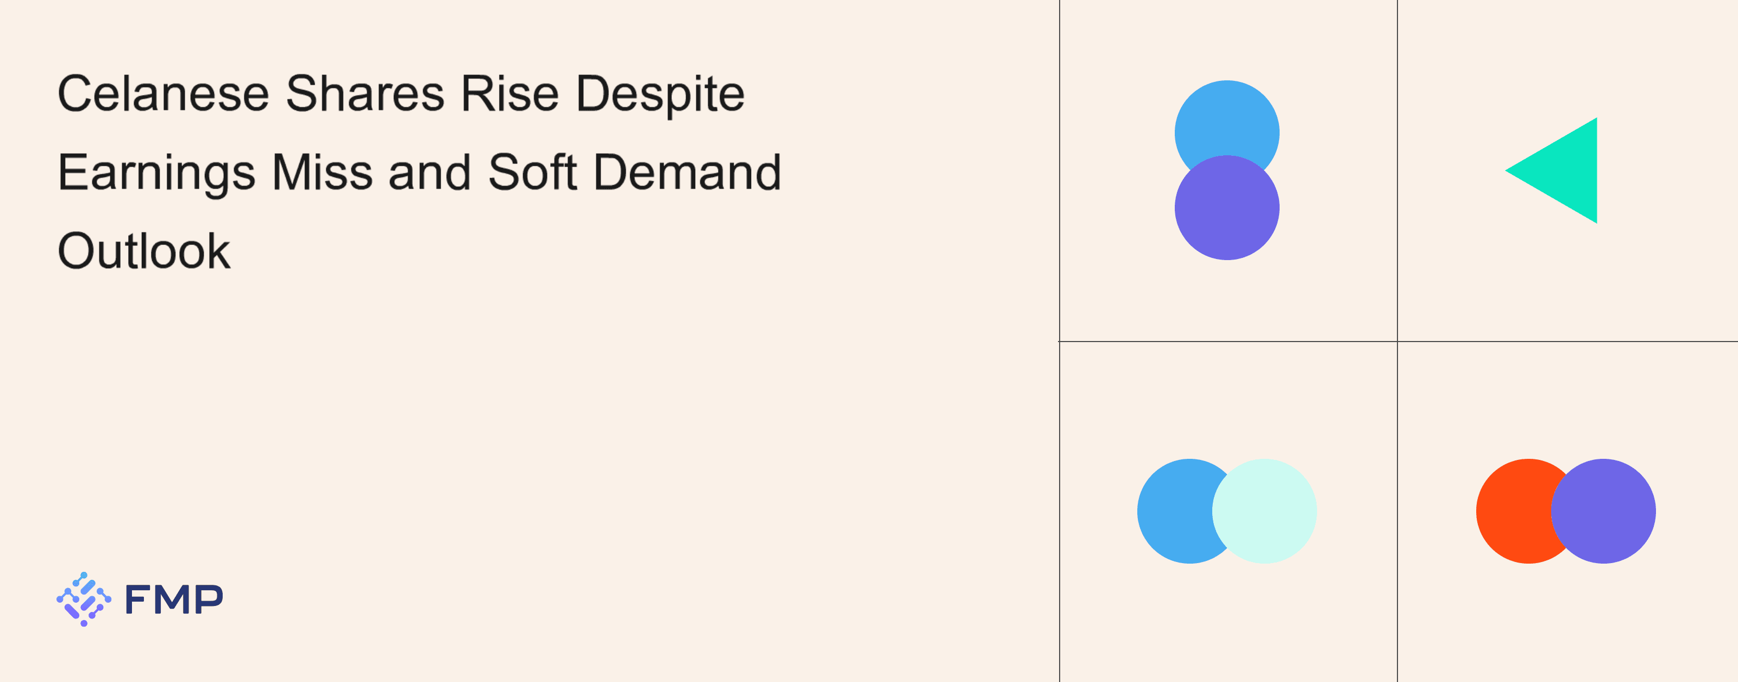Click the FMP wordmark text
The width and height of the screenshot is (1738, 682).
coord(173,599)
